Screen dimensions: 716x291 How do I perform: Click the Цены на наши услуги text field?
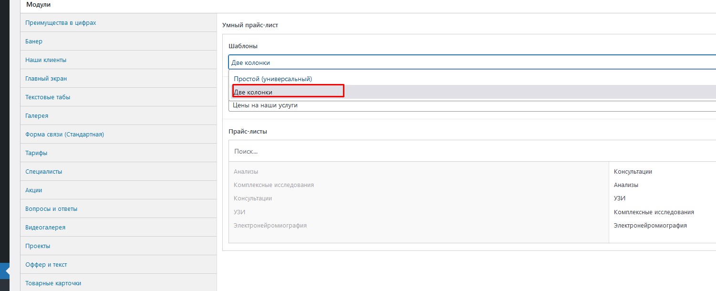pyautogui.click(x=471, y=105)
